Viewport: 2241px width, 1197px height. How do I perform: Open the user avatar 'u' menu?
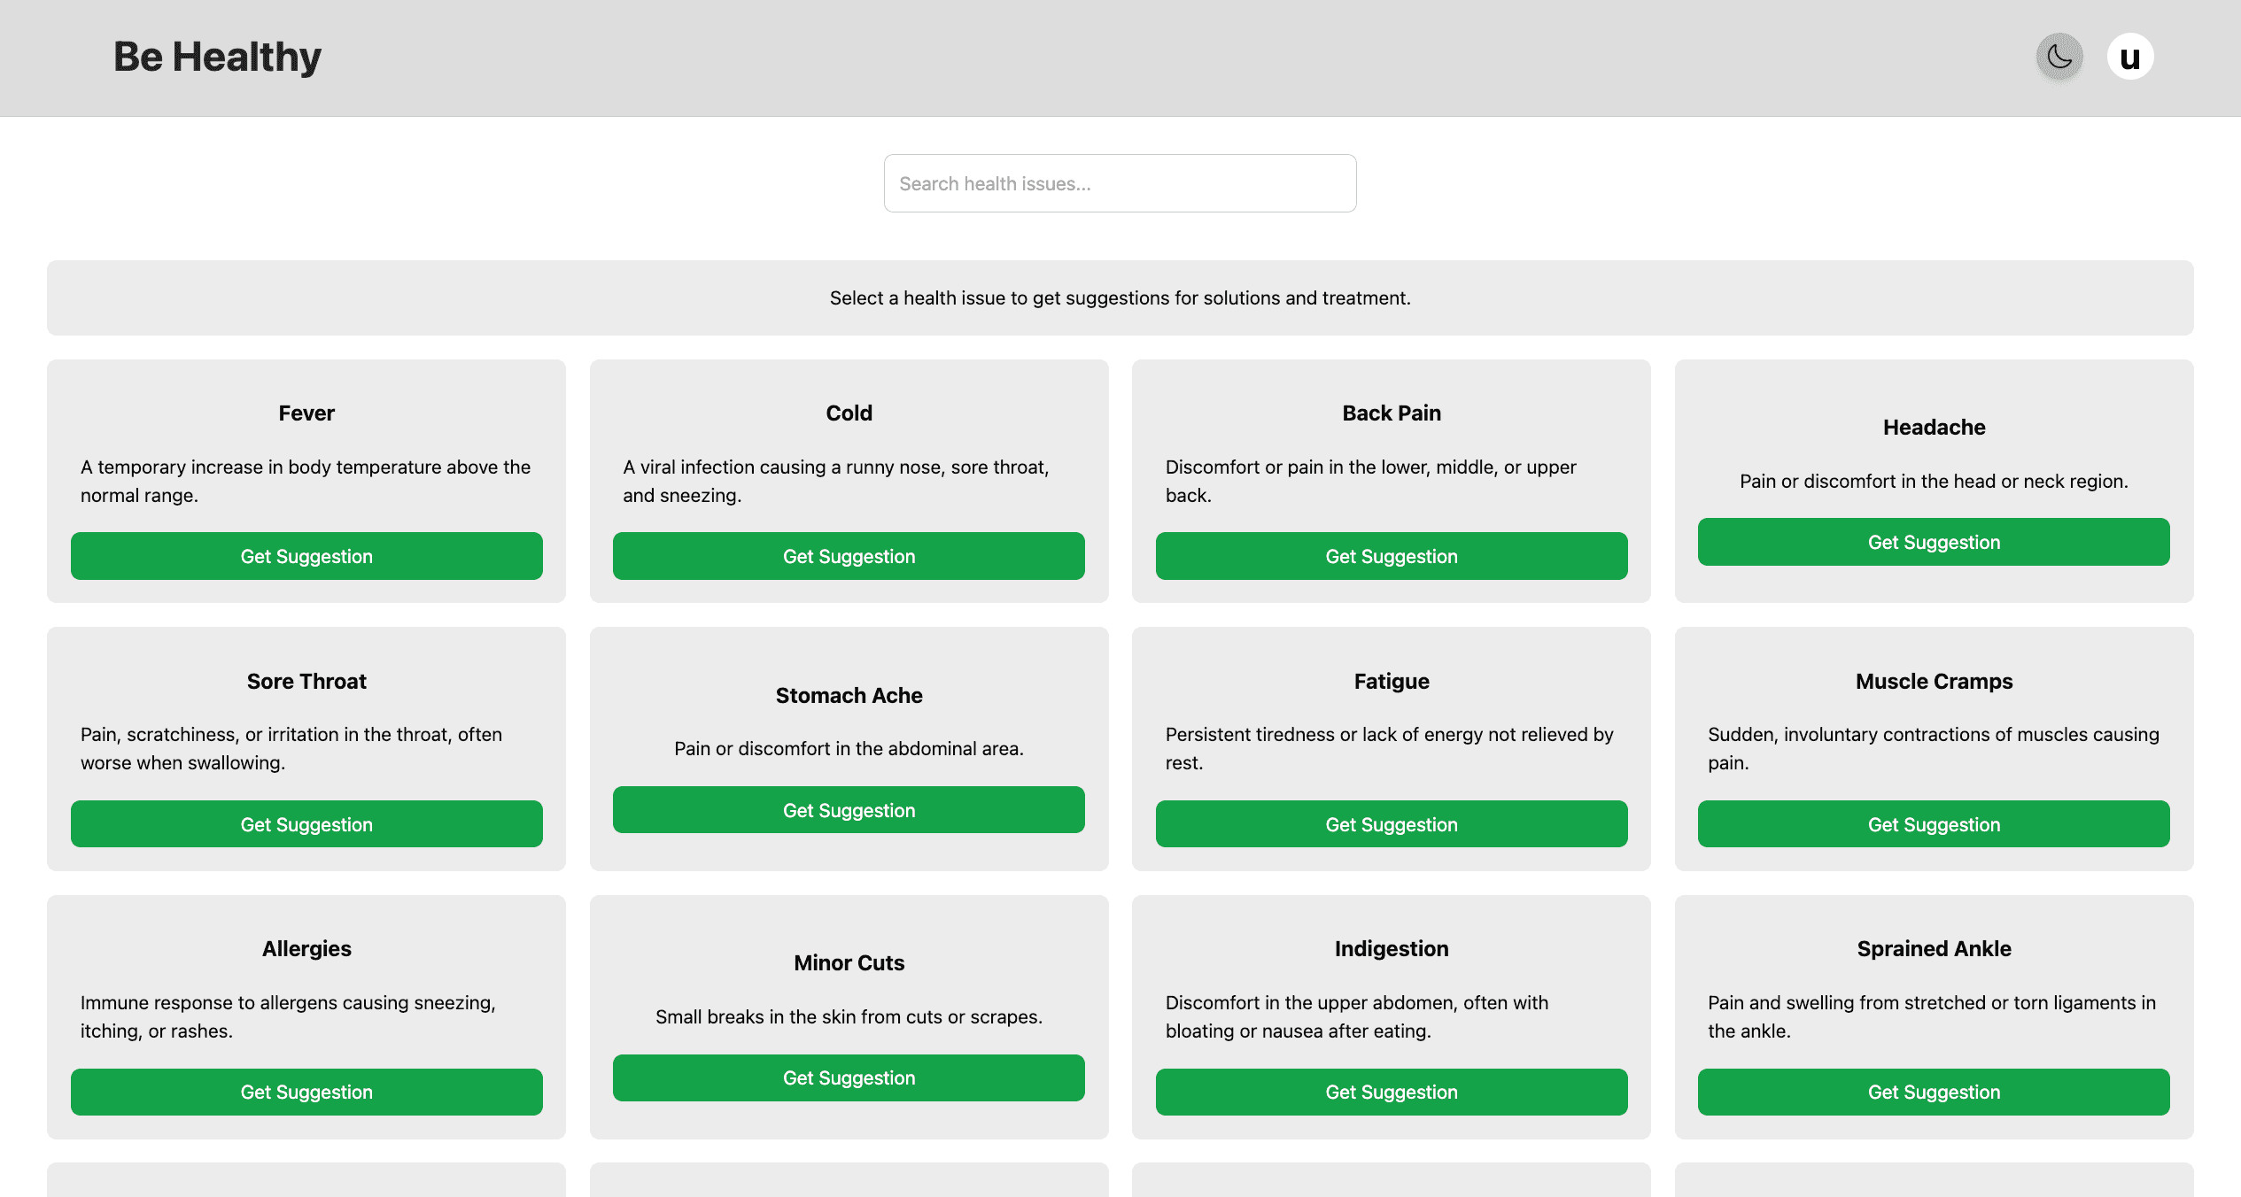pyautogui.click(x=2129, y=58)
